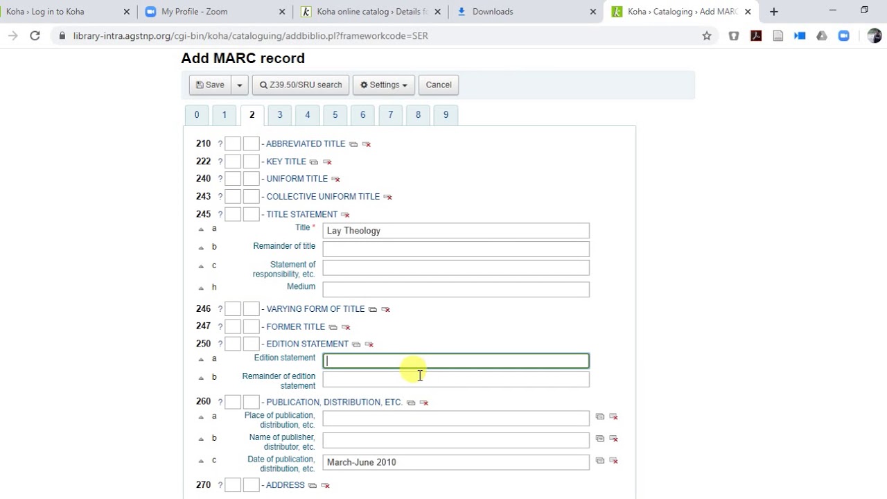Bookmark this page with the star icon
887x499 pixels.
[707, 36]
